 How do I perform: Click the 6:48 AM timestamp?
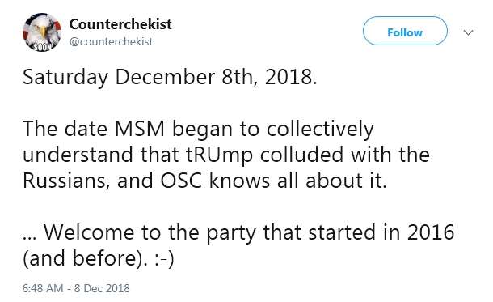tap(43, 288)
